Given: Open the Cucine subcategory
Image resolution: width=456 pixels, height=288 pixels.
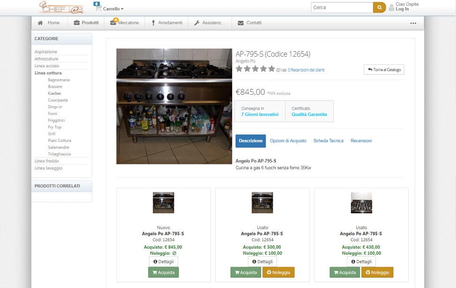Looking at the screenshot, I should click(x=54, y=93).
